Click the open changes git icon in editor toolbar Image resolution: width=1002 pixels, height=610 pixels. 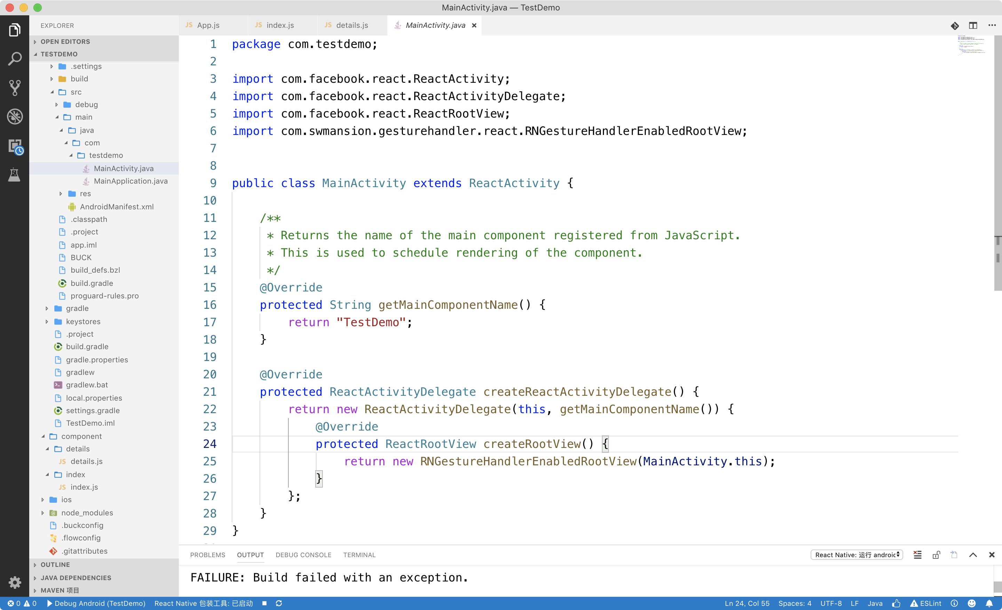[954, 26]
